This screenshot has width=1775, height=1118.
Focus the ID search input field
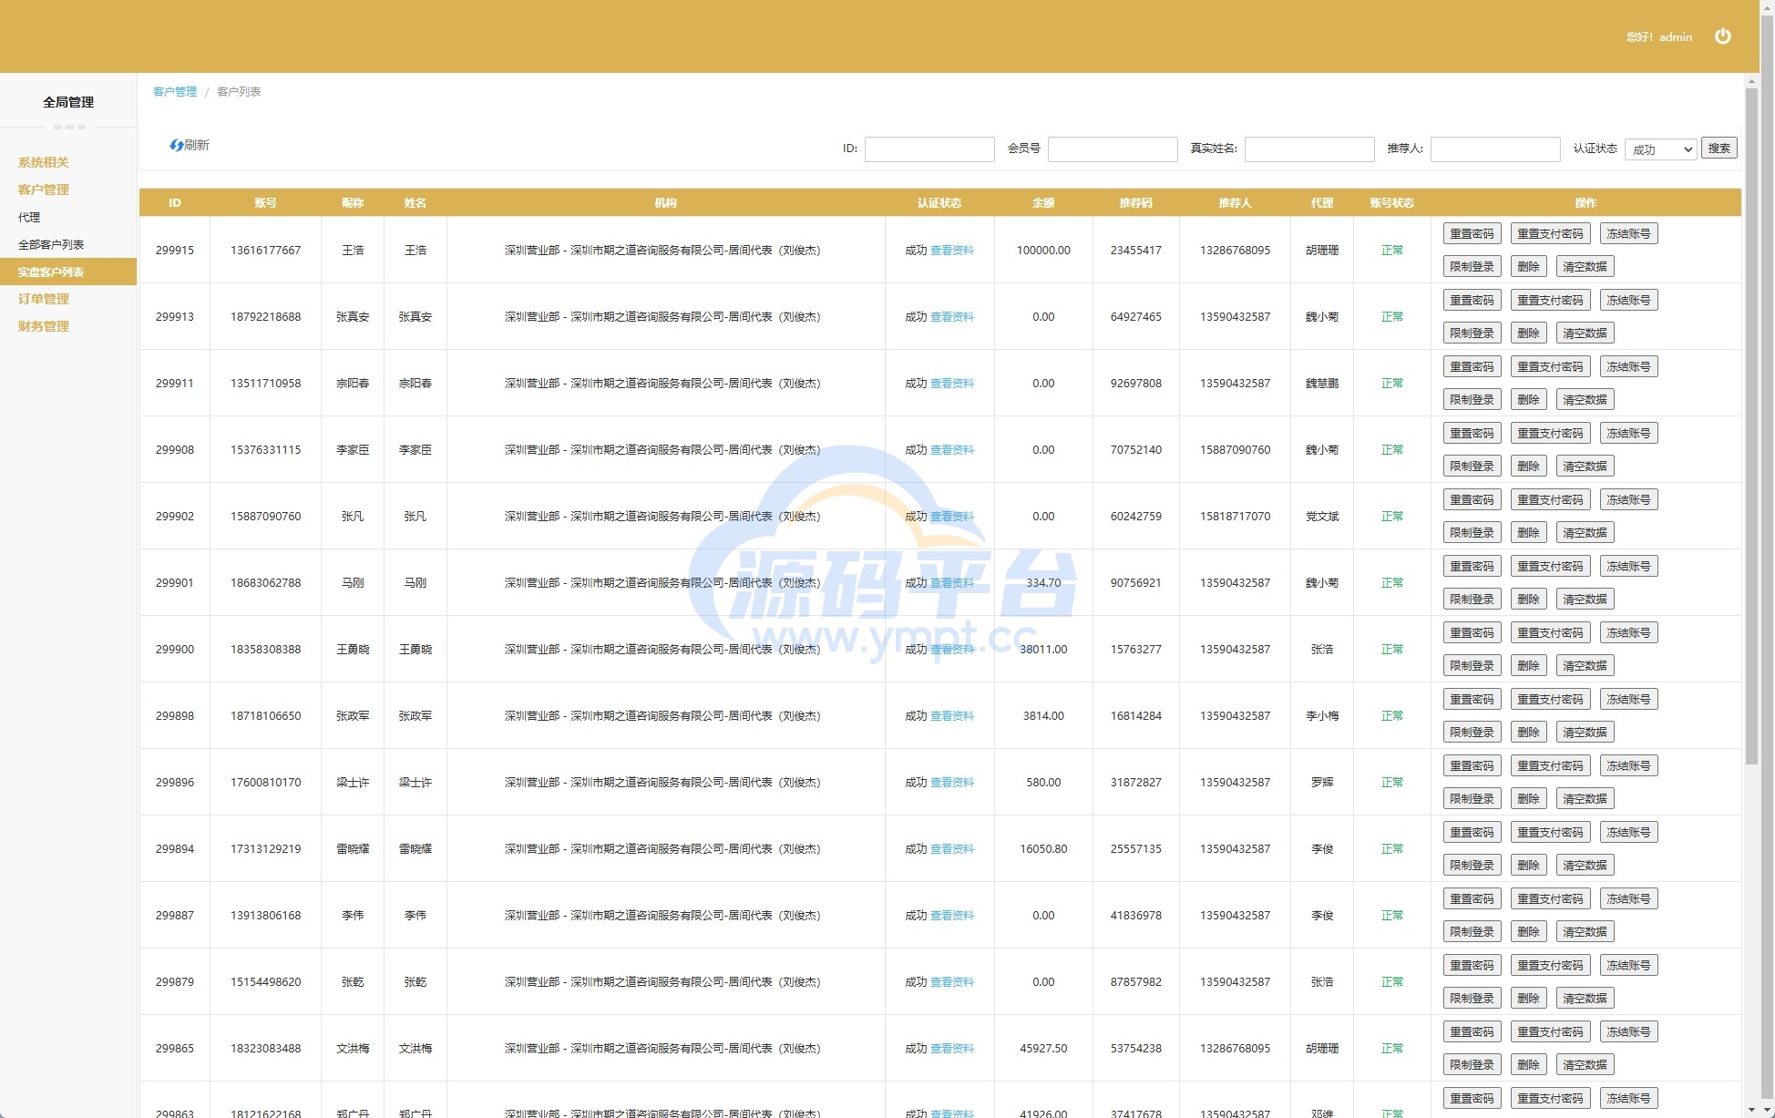point(929,149)
